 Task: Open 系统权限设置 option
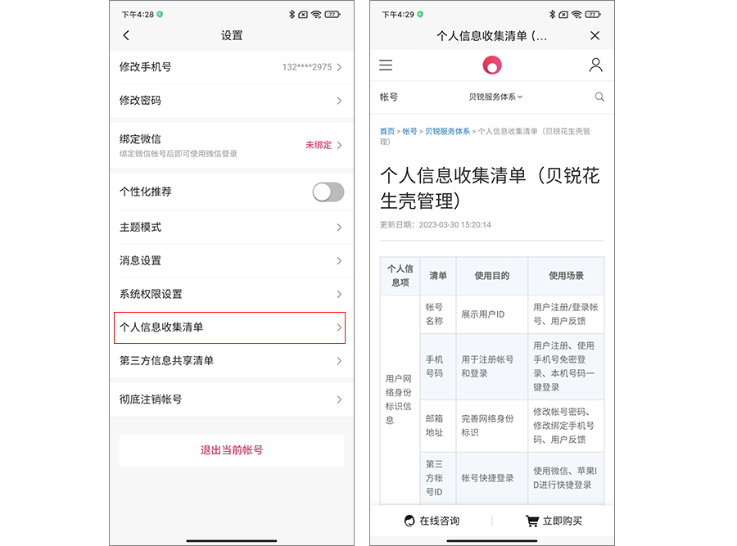[x=232, y=294]
